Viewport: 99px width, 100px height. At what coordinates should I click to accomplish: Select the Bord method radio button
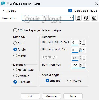pos(15,43)
